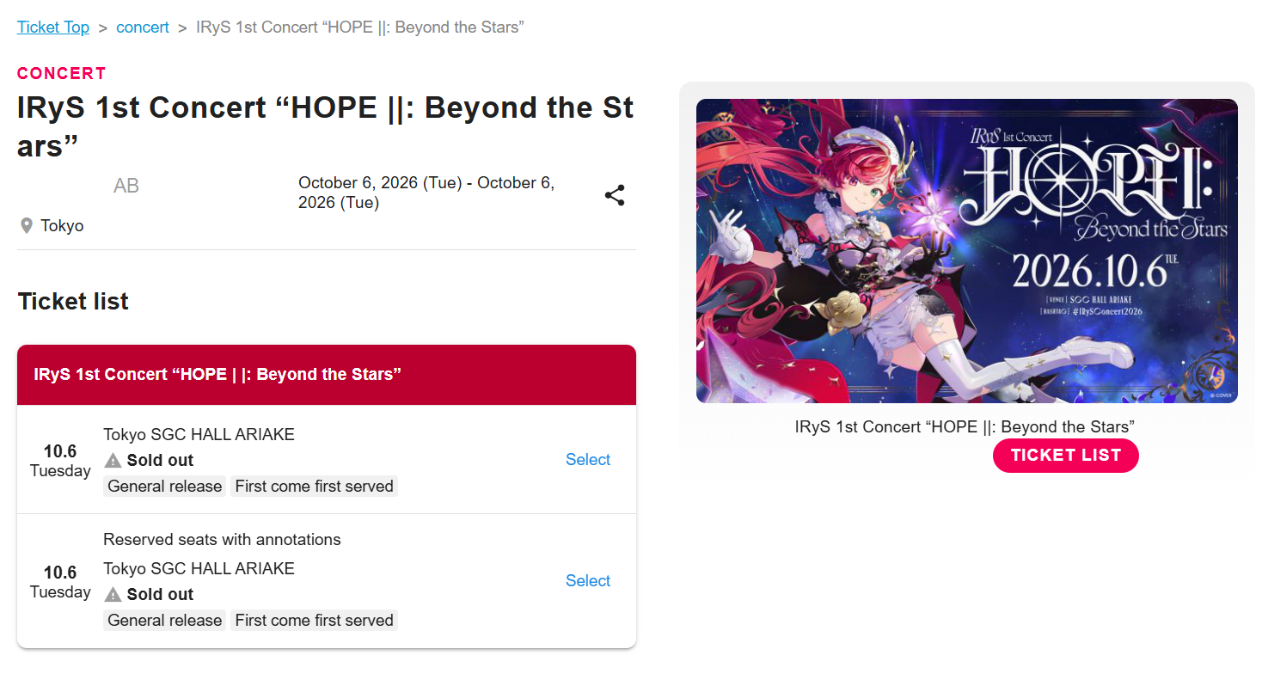Viewport: 1262px width, 680px height.
Task: Click the red concert title ticket list header
Action: click(x=327, y=375)
